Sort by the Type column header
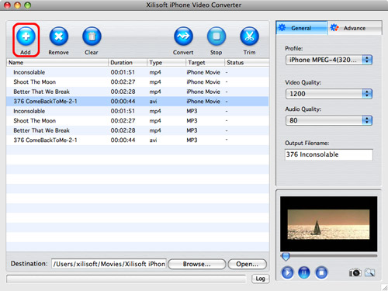 tap(166, 63)
